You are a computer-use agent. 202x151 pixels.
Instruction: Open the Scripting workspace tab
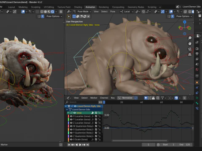pyautogui.click(x=152, y=7)
